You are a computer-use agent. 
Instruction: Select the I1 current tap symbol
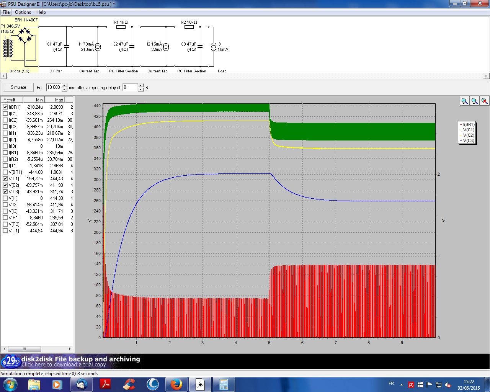[x=98, y=47]
